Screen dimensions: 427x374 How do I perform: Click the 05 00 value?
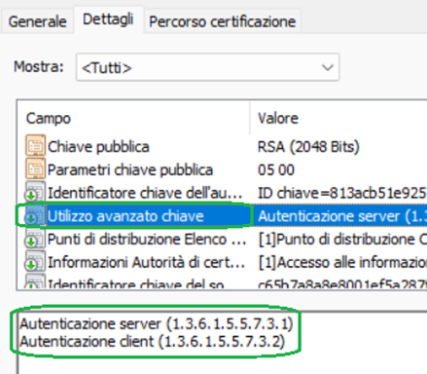coord(276,169)
